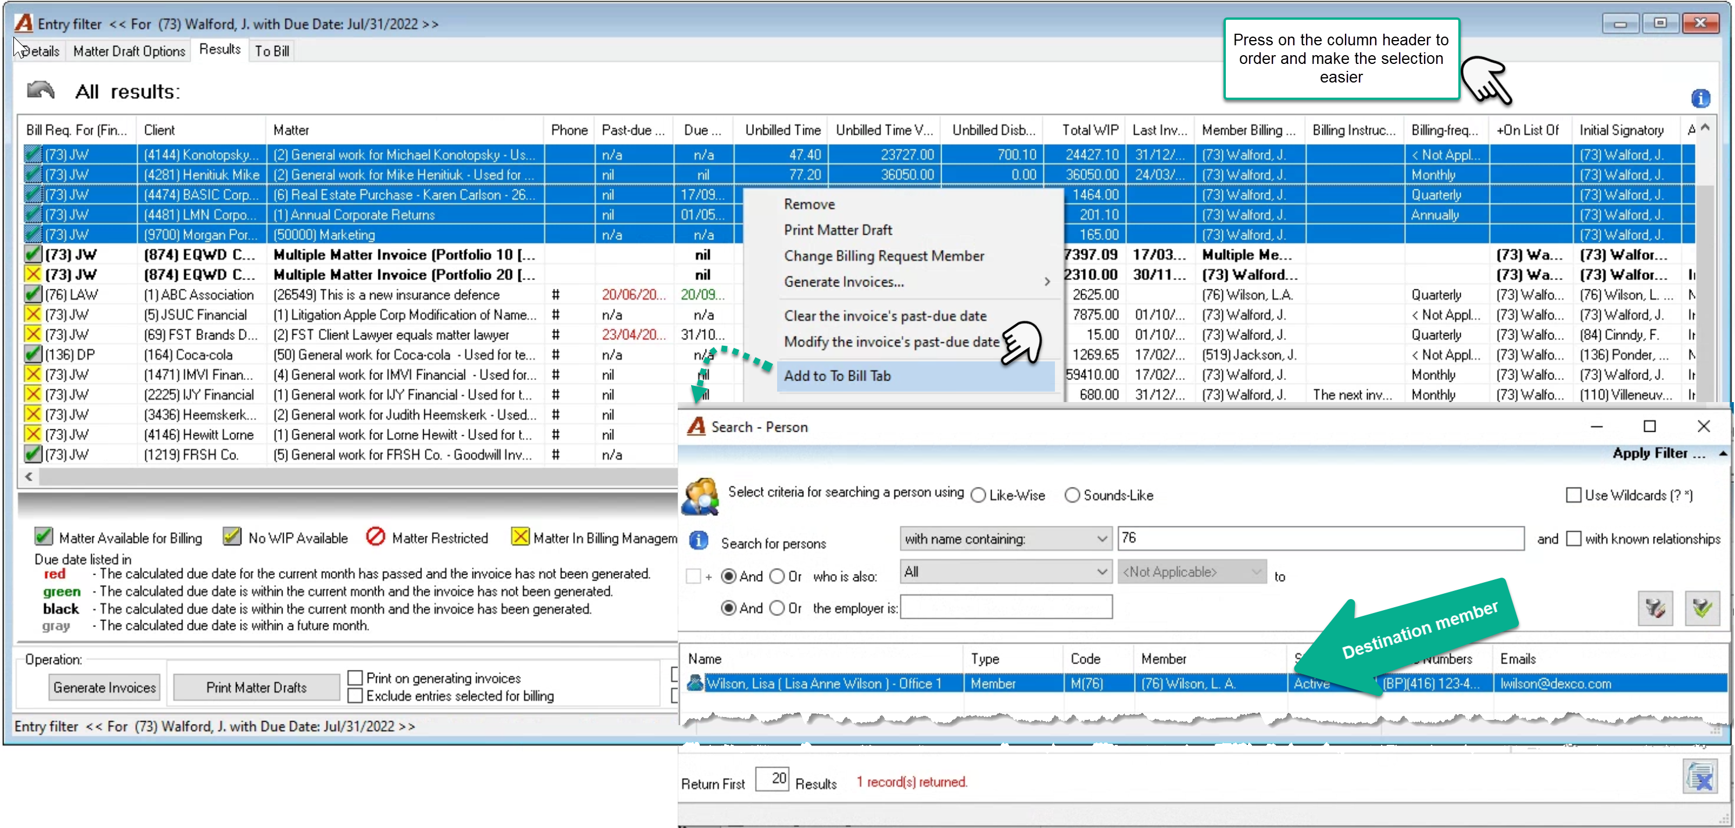Viewport: 1735px width, 828px height.
Task: Switch to the To Bill tab
Action: point(271,51)
